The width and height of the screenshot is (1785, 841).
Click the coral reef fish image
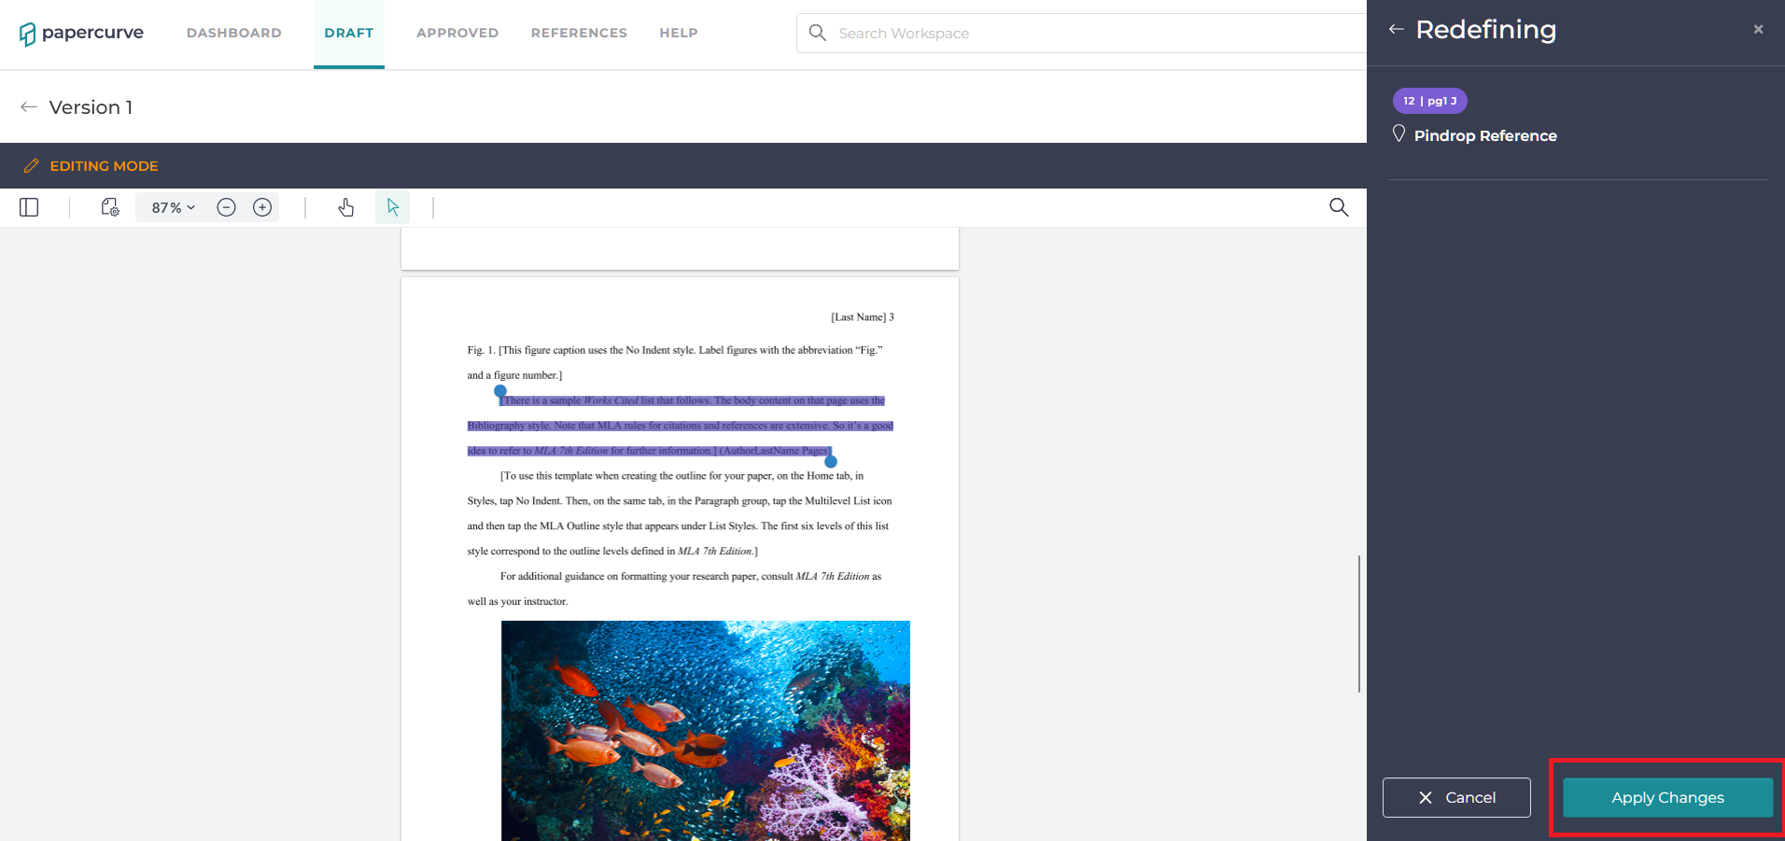tap(706, 731)
